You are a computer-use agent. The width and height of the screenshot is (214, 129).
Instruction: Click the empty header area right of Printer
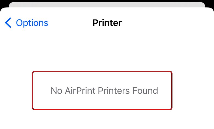(x=167, y=23)
